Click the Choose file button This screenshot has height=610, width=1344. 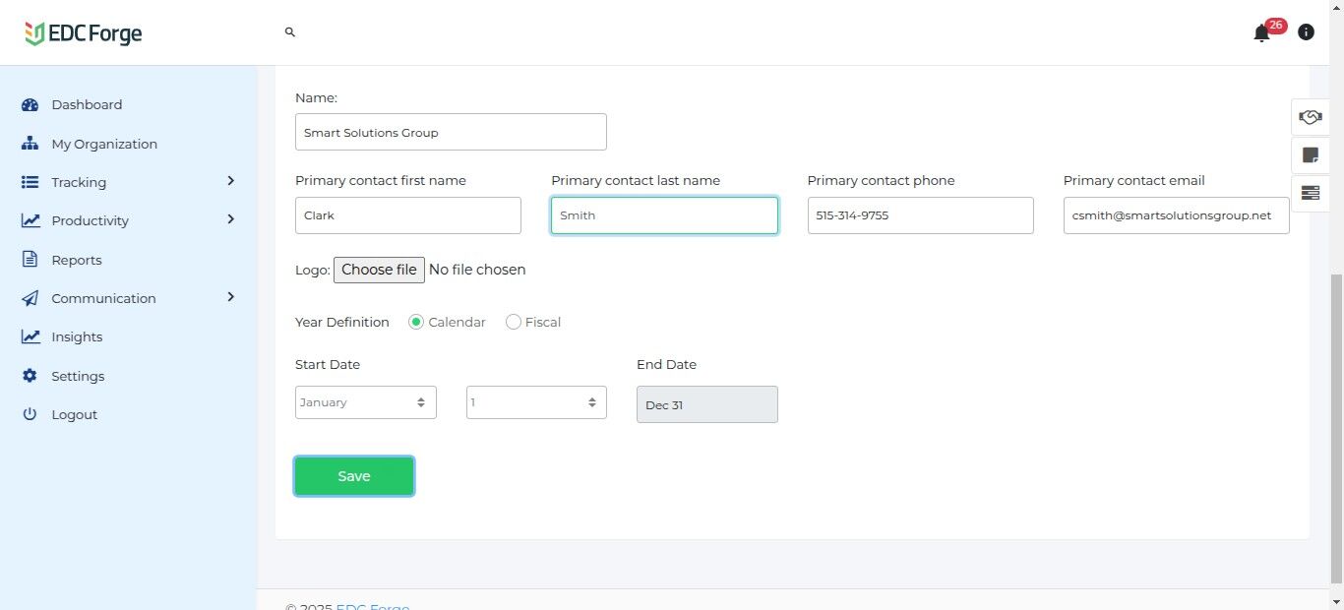click(x=379, y=270)
